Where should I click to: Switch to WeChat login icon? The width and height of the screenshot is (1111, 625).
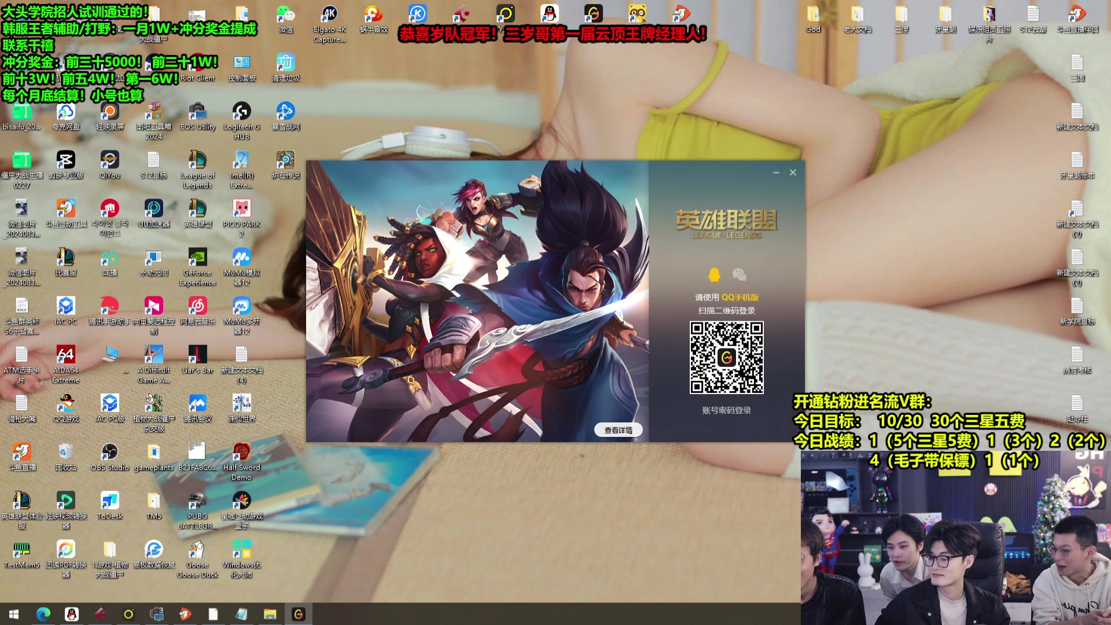tap(739, 274)
